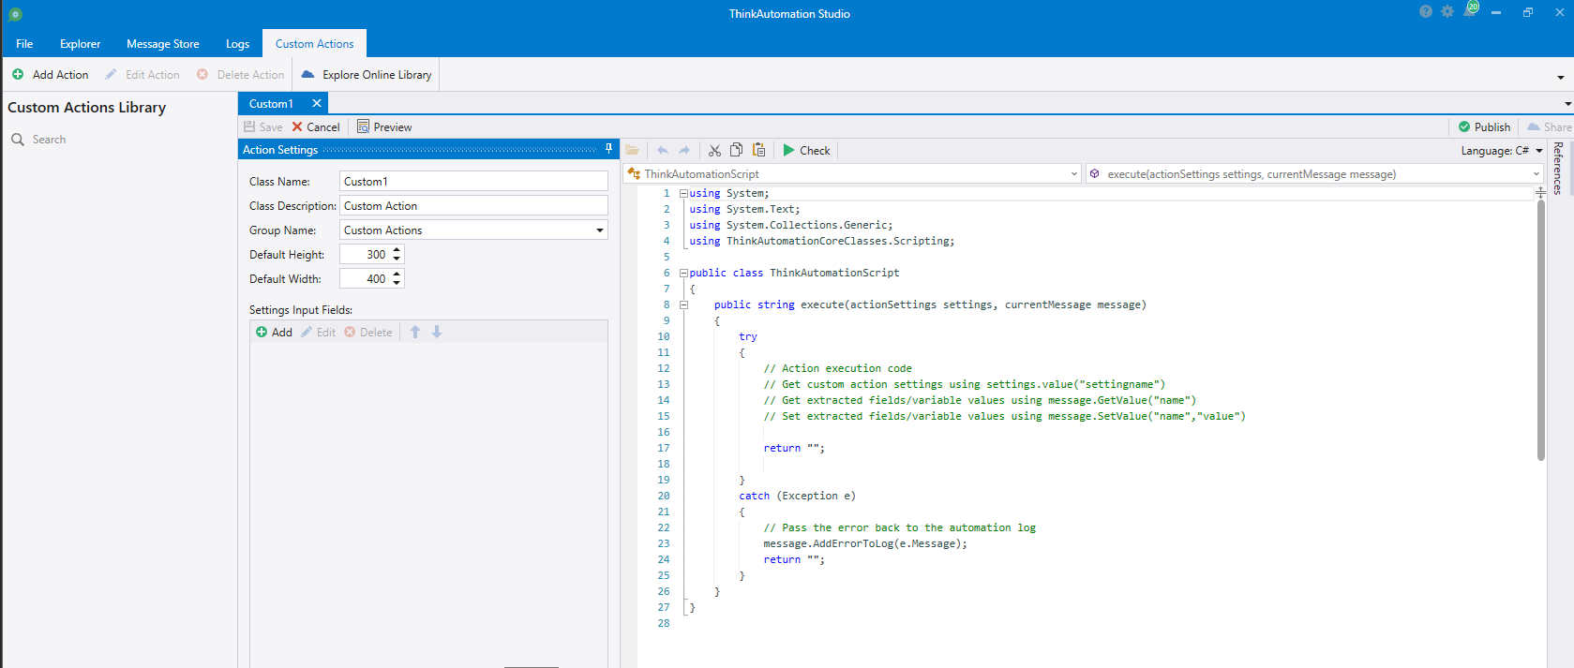Collapse the ThinkAutomationScript class at line 6
Image resolution: width=1574 pixels, height=668 pixels.
click(x=683, y=273)
